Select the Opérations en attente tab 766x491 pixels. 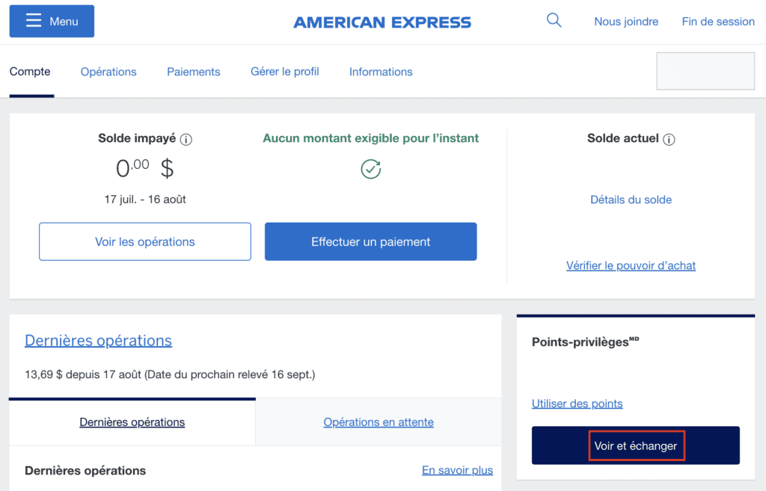[x=378, y=421]
